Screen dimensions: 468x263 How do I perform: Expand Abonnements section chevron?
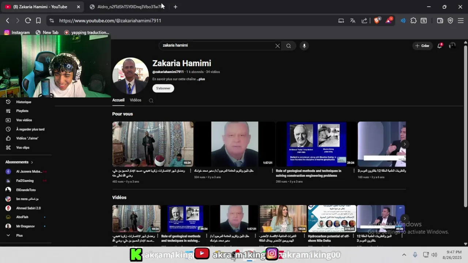[32, 162]
